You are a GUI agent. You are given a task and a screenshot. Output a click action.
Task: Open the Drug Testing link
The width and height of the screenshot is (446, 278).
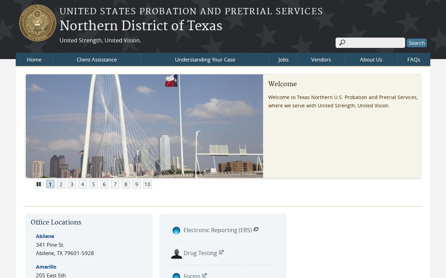pyautogui.click(x=200, y=253)
